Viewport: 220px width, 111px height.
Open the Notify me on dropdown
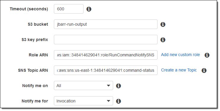tap(83, 86)
